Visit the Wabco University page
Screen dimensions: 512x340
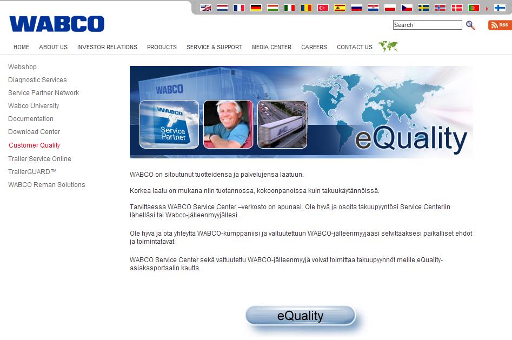(34, 106)
